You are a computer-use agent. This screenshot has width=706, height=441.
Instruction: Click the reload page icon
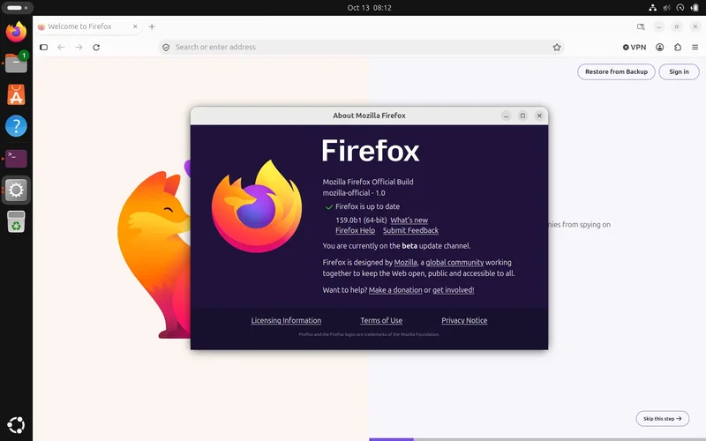96,48
